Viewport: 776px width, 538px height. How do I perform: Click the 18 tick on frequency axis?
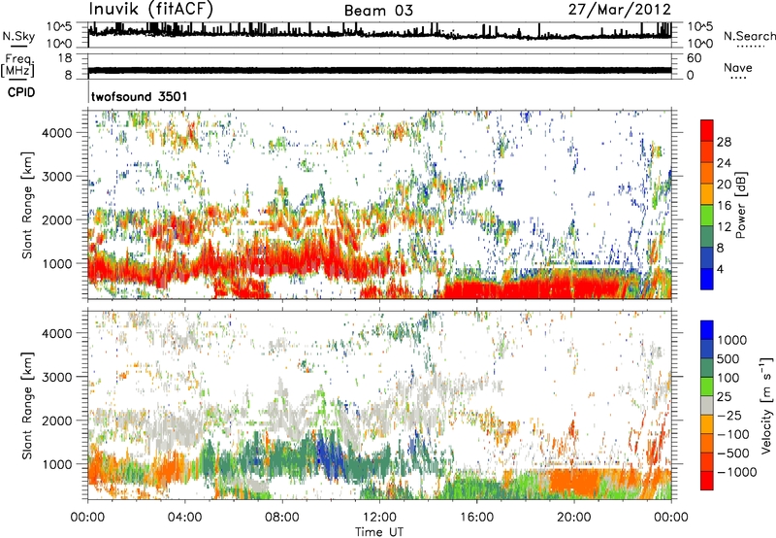click(65, 58)
